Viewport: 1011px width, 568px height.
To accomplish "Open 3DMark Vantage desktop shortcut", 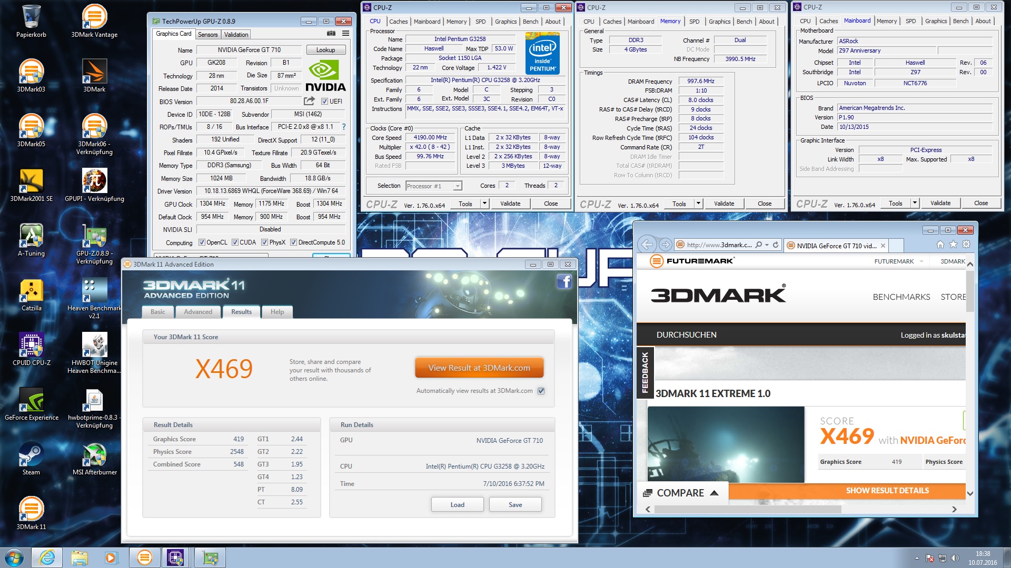I will tap(94, 21).
